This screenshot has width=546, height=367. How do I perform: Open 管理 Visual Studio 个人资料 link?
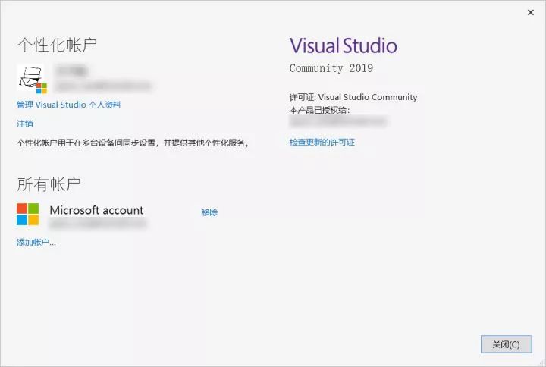(69, 105)
